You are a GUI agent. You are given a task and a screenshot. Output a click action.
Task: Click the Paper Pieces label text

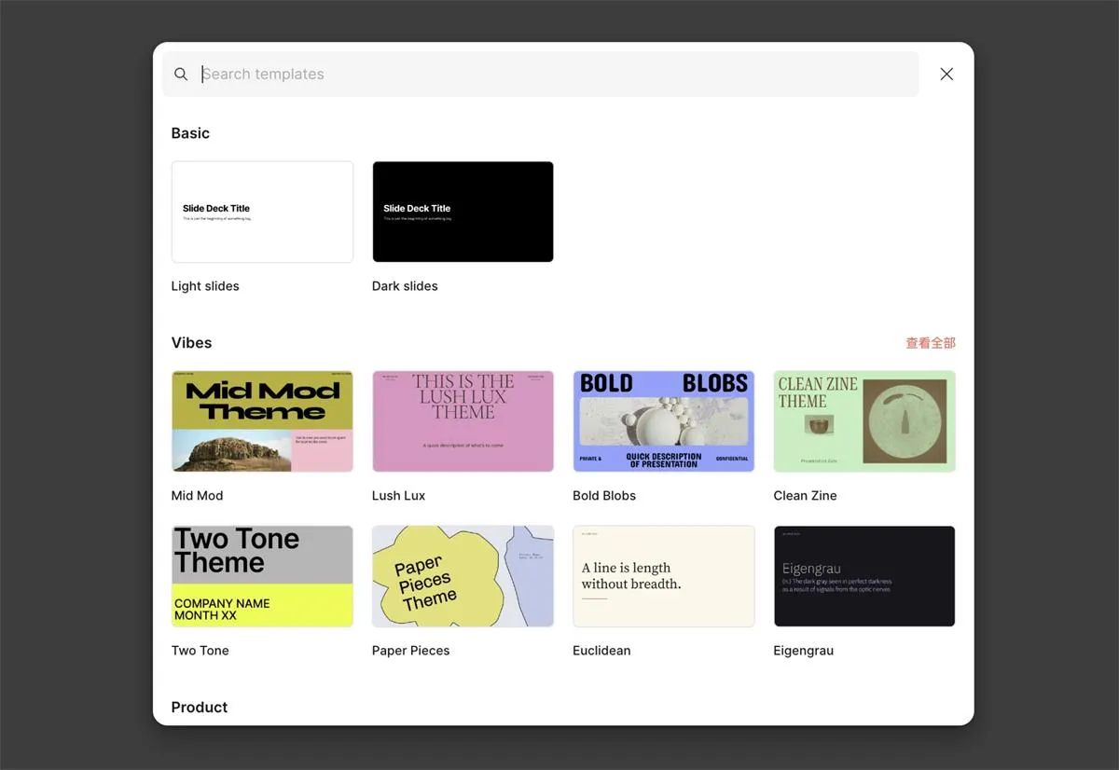click(410, 651)
